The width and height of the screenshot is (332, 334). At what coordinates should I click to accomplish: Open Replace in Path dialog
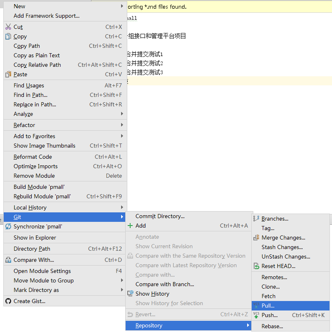65,104
